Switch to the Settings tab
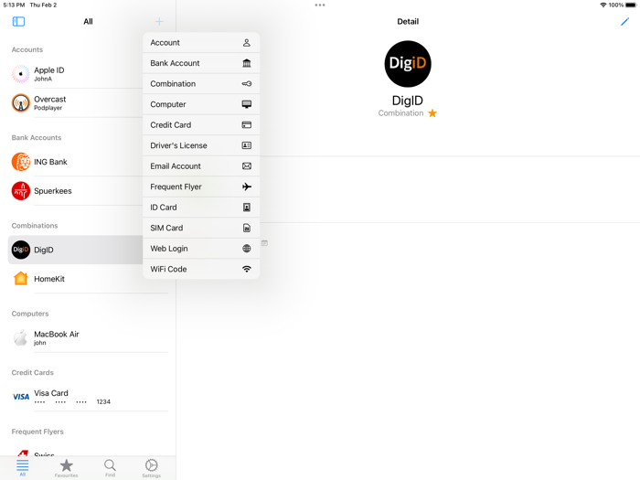Image resolution: width=640 pixels, height=480 pixels. [152, 468]
